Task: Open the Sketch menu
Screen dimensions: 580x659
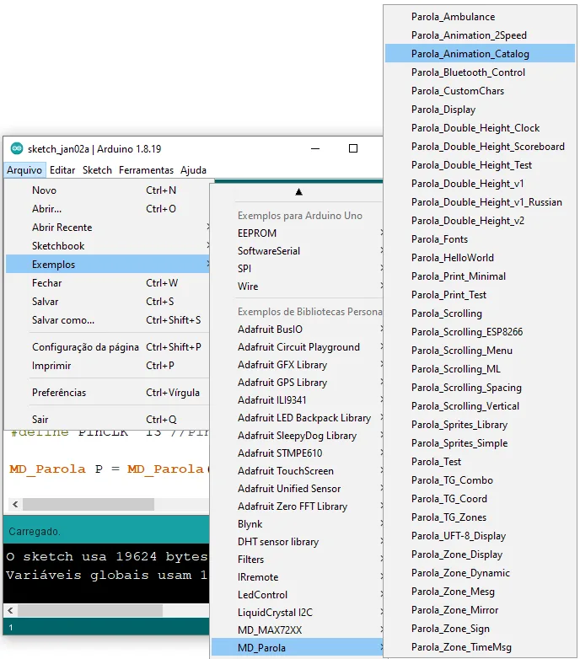Action: [97, 170]
